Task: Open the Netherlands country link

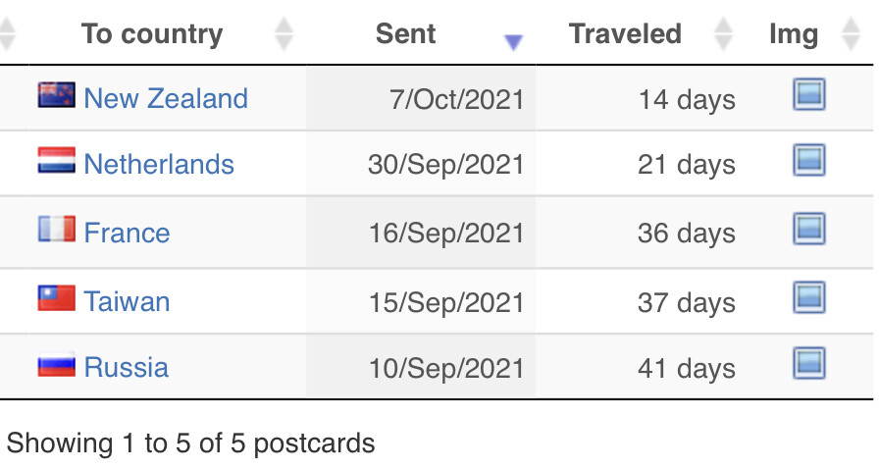Action: point(159,164)
